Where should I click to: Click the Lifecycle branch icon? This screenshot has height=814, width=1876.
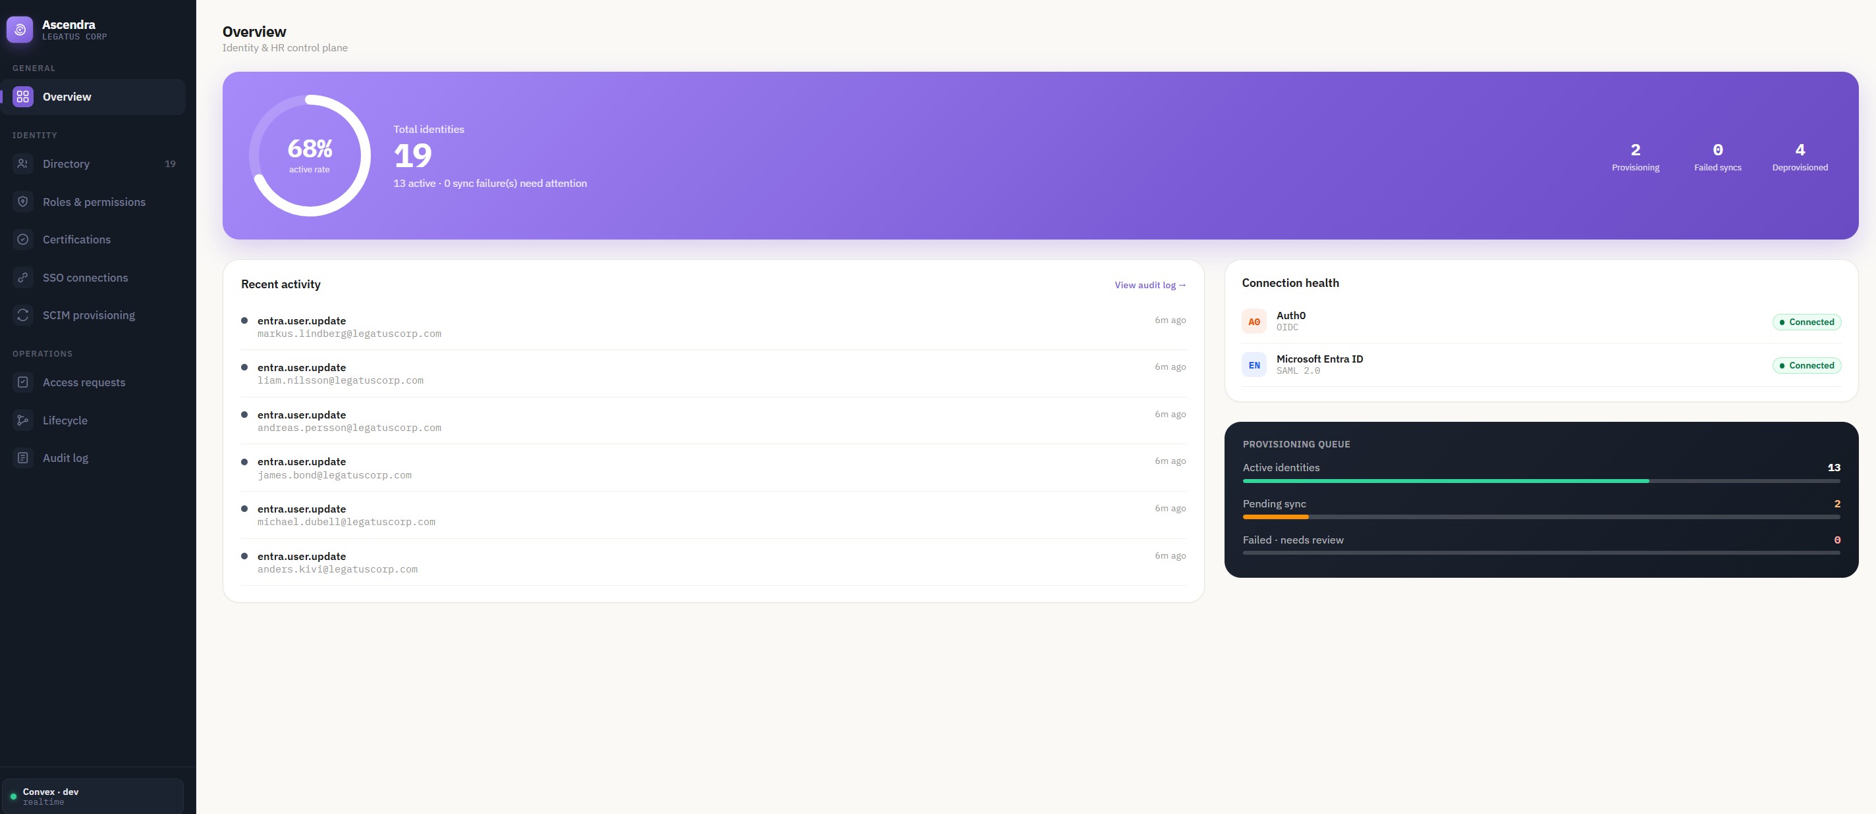(22, 420)
